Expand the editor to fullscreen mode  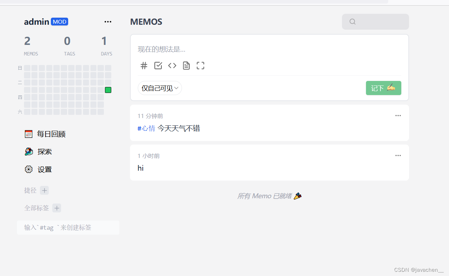point(200,65)
